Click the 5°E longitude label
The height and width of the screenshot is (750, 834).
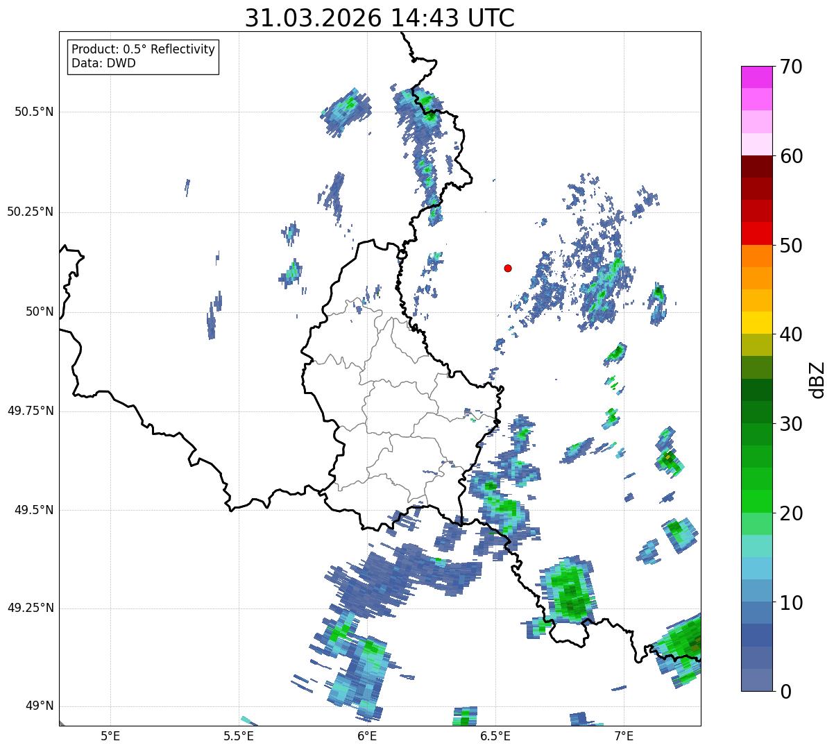click(110, 736)
